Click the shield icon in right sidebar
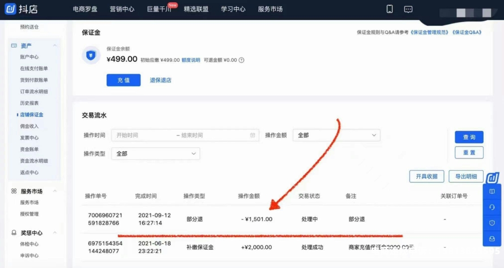 [x=492, y=223]
